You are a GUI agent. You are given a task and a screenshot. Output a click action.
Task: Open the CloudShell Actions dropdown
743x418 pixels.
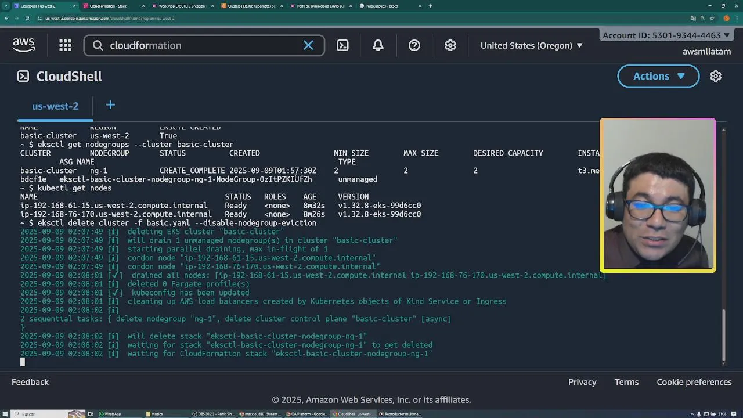point(658,76)
